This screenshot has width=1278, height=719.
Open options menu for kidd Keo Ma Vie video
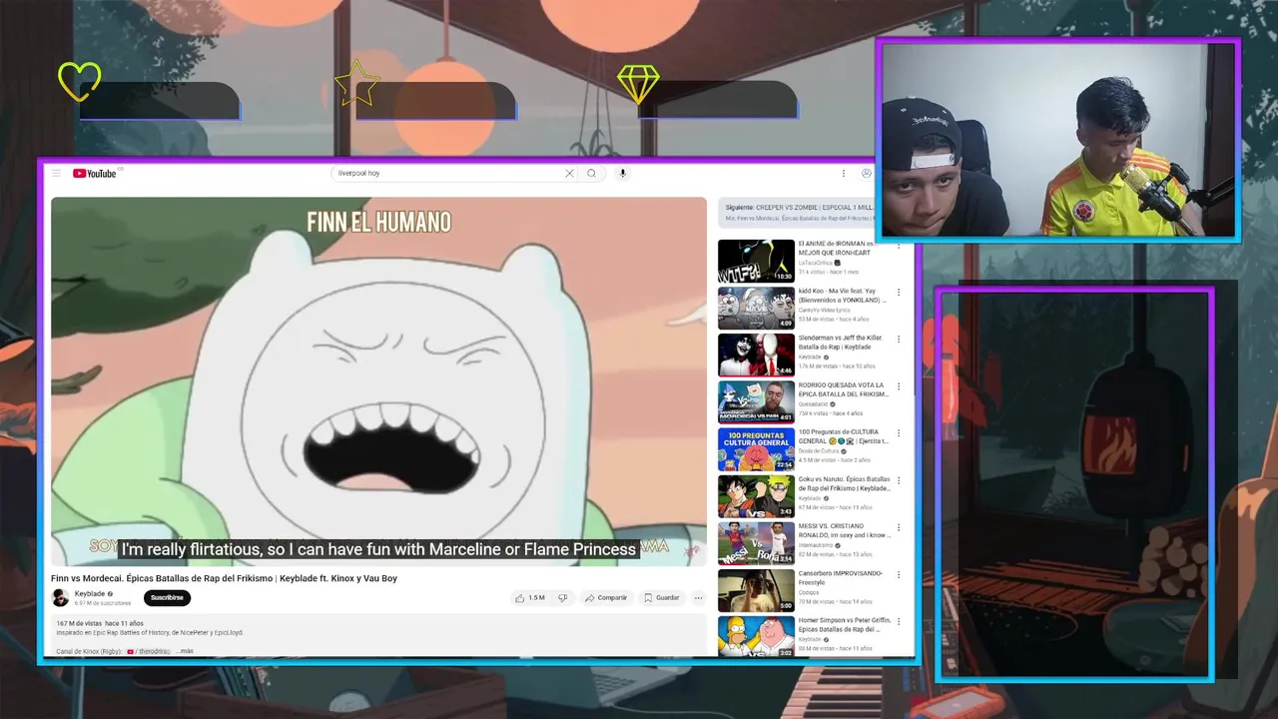tap(898, 293)
